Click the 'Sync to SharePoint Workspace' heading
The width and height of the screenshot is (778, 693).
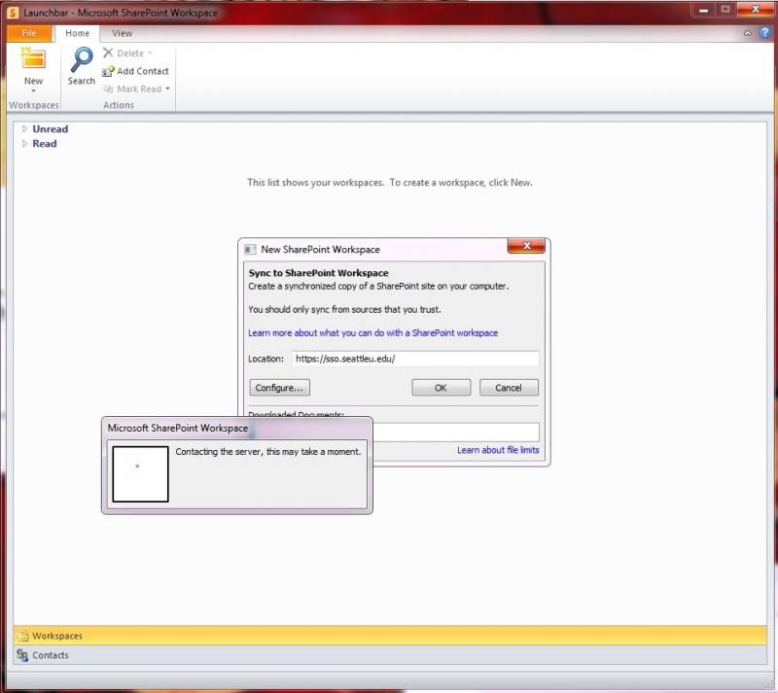[x=318, y=273]
